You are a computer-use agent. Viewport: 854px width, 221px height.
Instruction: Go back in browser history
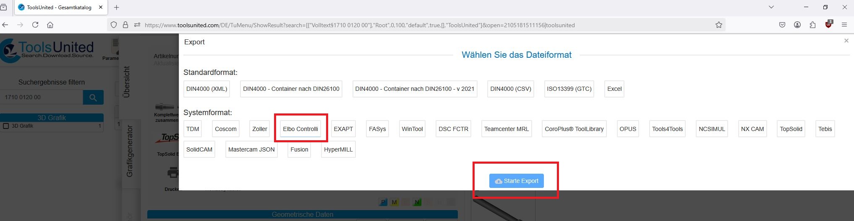pos(5,25)
